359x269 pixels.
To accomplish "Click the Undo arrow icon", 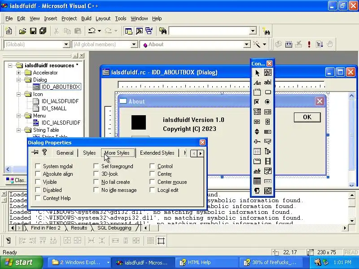I will click(92, 30).
